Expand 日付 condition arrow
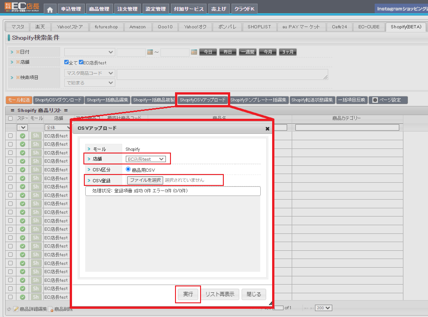Image resolution: width=428 pixels, height=317 pixels. pos(12,52)
